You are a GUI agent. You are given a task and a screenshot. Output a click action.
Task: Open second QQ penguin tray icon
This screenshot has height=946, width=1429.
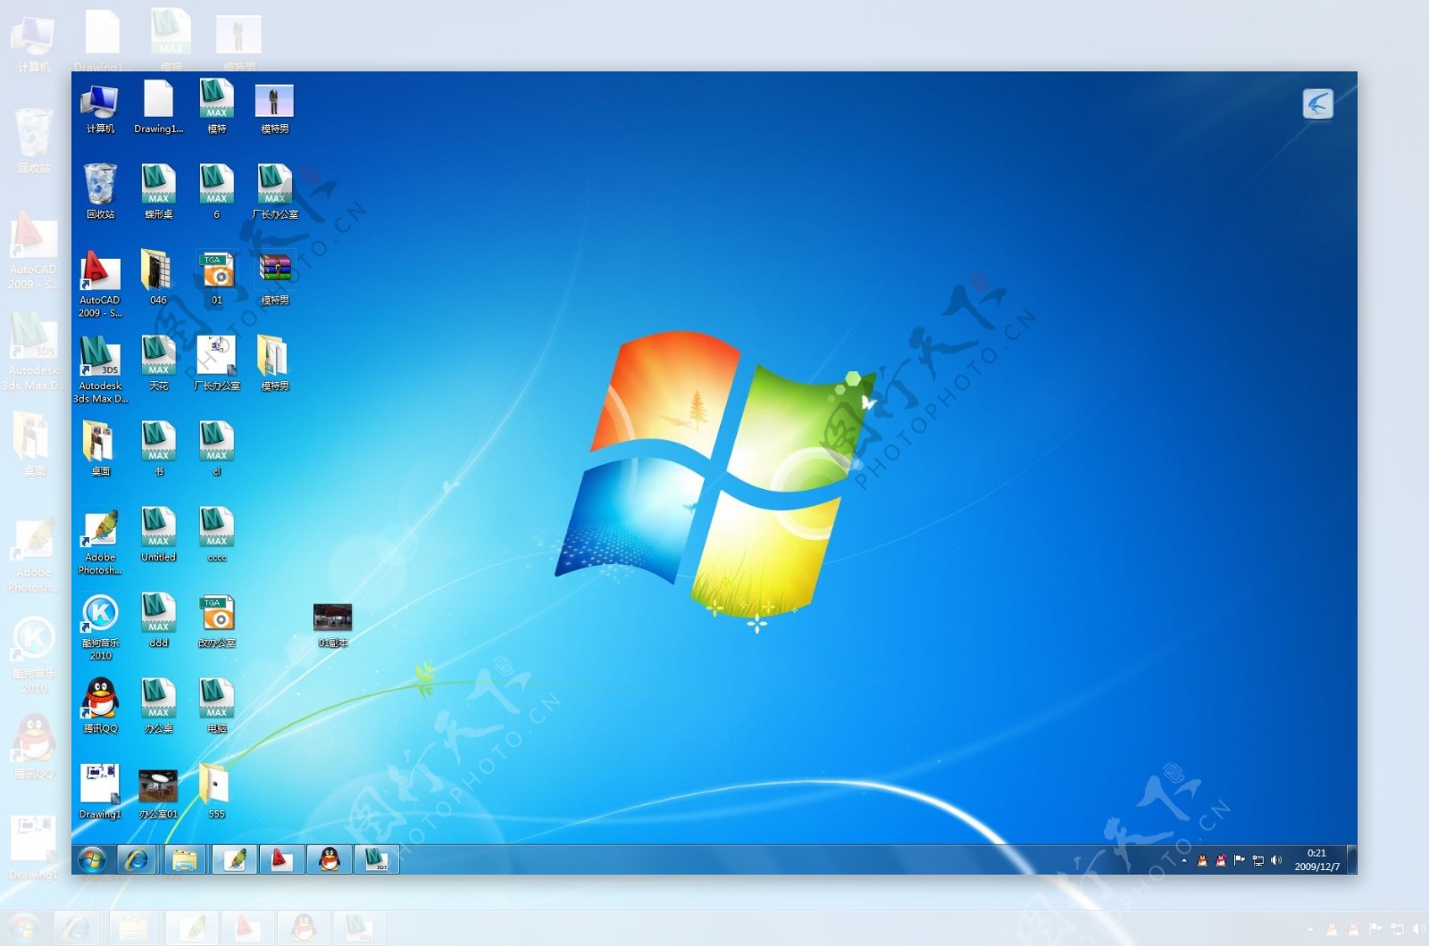tap(1220, 860)
